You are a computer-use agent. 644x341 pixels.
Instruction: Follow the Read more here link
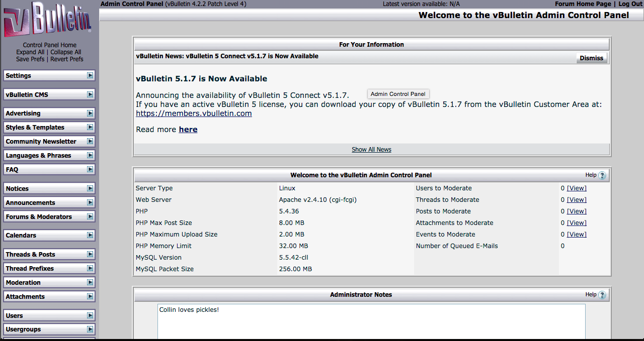(x=188, y=130)
